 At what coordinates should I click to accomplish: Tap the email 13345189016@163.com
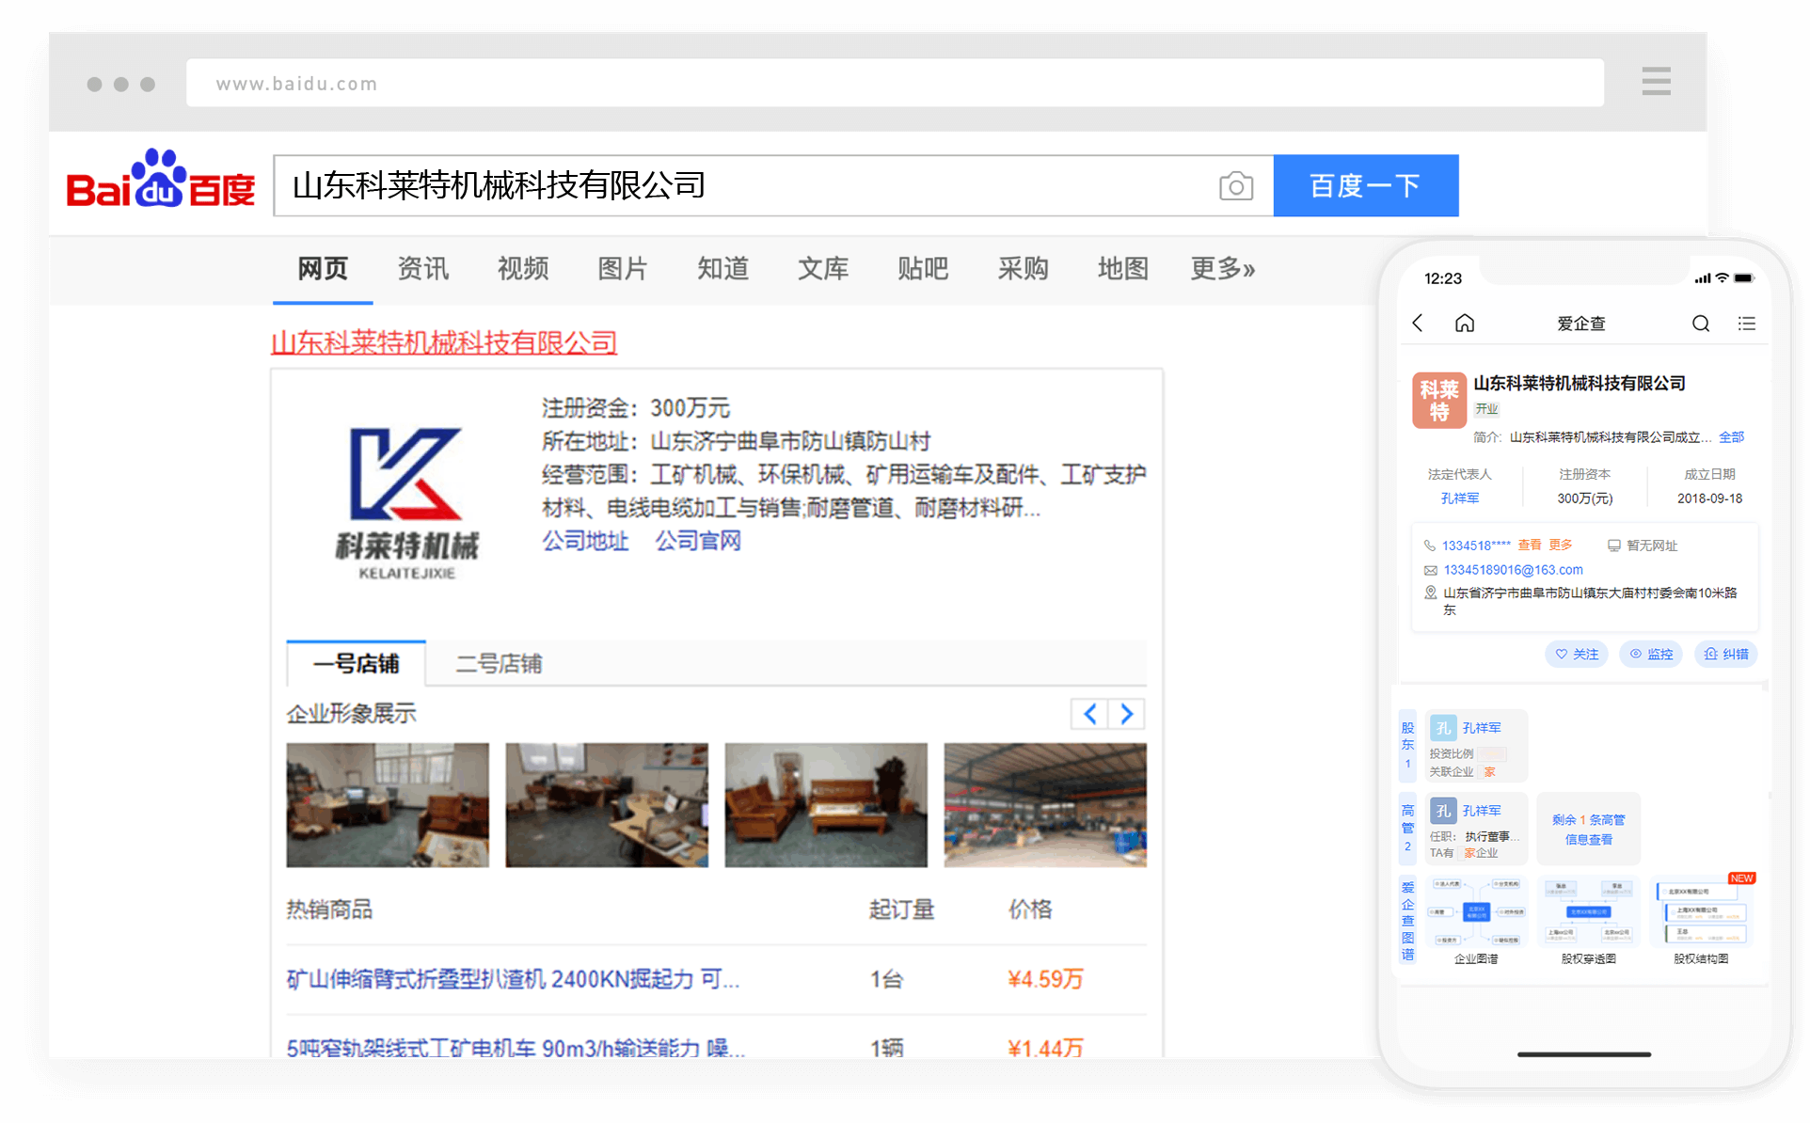pos(1513,570)
